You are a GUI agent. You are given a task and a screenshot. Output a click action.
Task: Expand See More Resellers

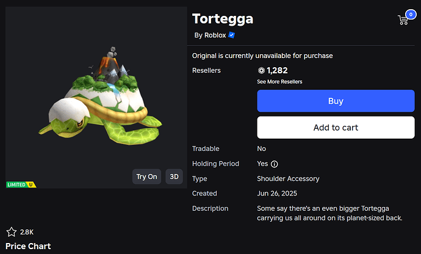[279, 82]
